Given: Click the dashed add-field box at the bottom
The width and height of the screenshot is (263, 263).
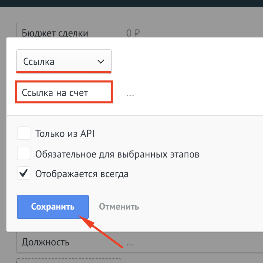Looking at the screenshot, I should click(69, 261).
